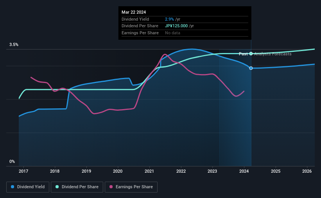This screenshot has width=321, height=198.
Task: Click the 2024 x-axis label
Action: coord(244,171)
